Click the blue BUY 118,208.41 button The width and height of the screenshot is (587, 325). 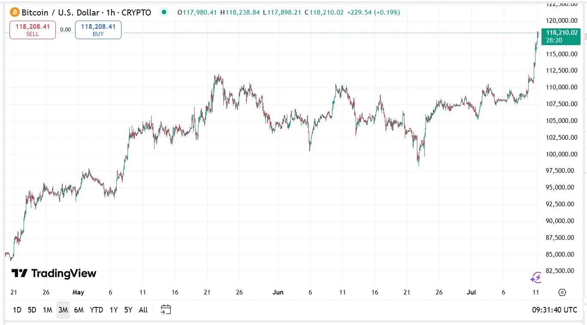(x=98, y=30)
